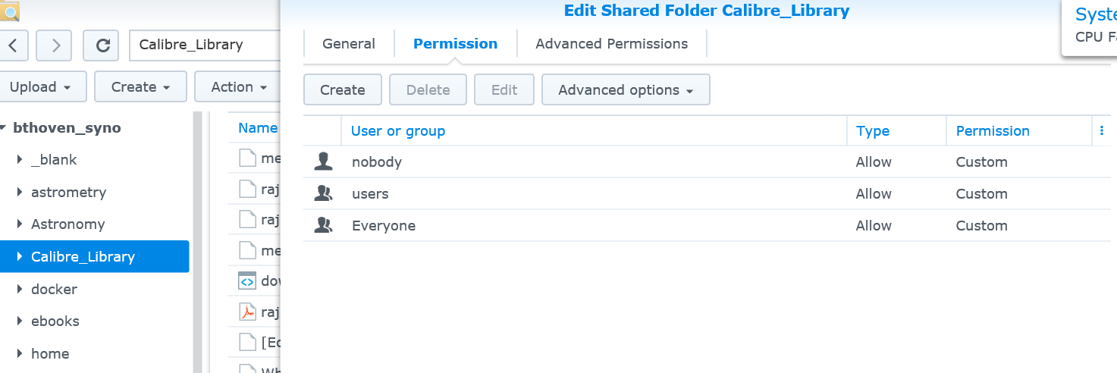
Task: Open the Create dropdown in File Station
Action: point(140,86)
